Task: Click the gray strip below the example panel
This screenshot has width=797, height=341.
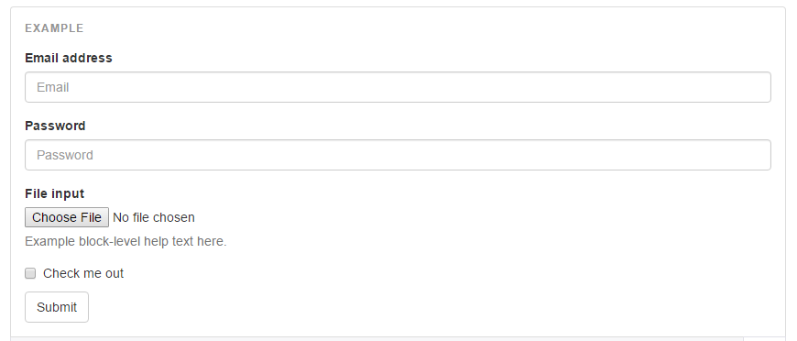Action: point(377,339)
